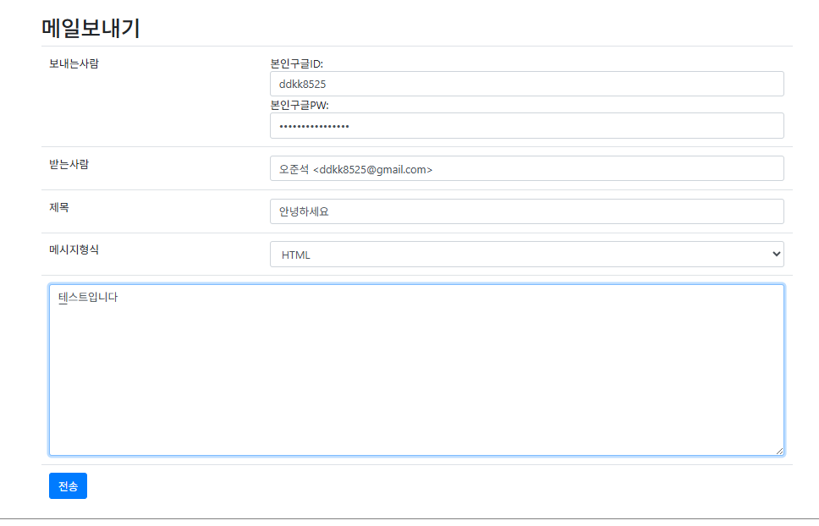Grab the textarea resize handle corner
The width and height of the screenshot is (819, 526).
coord(779,451)
